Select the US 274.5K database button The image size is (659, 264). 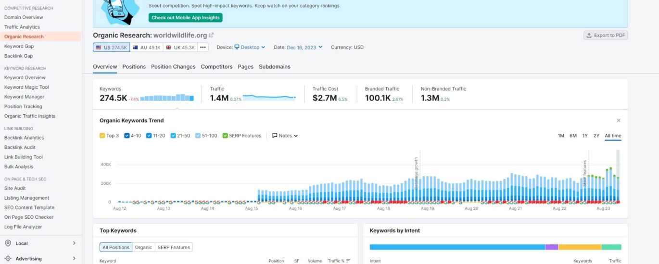point(111,48)
